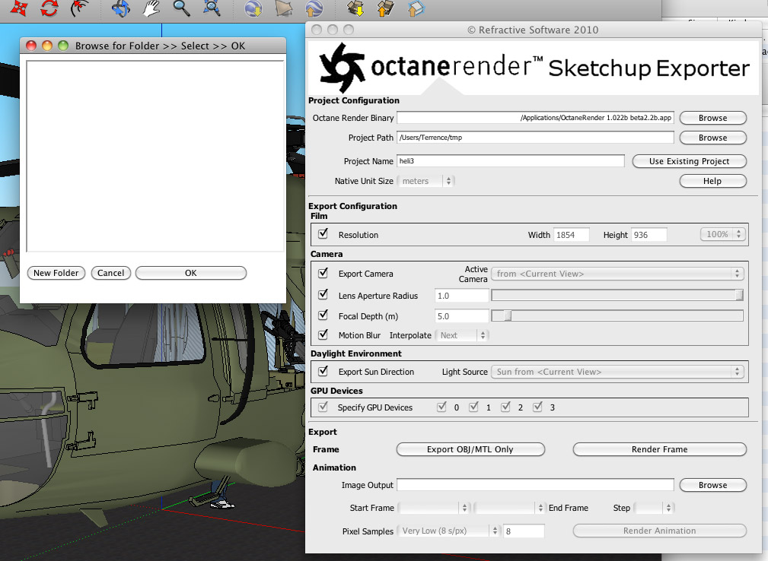Image resolution: width=768 pixels, height=561 pixels.
Task: Click the Use Existing Project button
Action: coord(689,161)
